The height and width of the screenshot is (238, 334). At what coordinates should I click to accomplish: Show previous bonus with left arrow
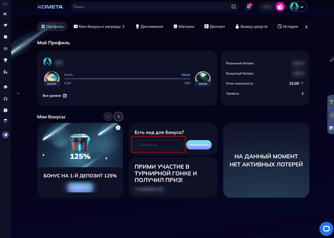[x=108, y=116]
